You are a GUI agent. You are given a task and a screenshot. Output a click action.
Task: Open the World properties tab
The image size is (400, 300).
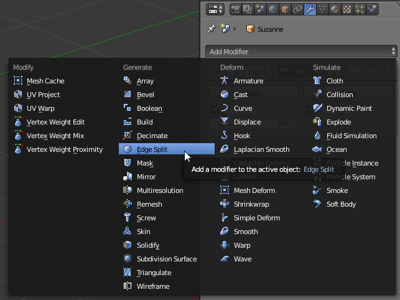tap(272, 10)
